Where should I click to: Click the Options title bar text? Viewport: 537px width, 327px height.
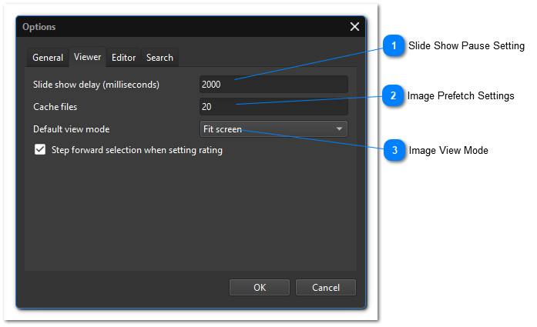(x=39, y=27)
